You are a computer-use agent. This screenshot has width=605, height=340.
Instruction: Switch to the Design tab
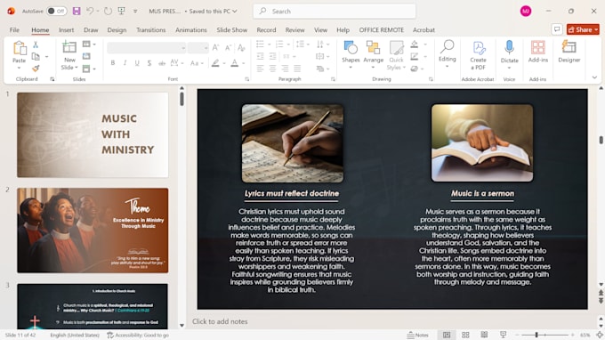click(x=117, y=29)
